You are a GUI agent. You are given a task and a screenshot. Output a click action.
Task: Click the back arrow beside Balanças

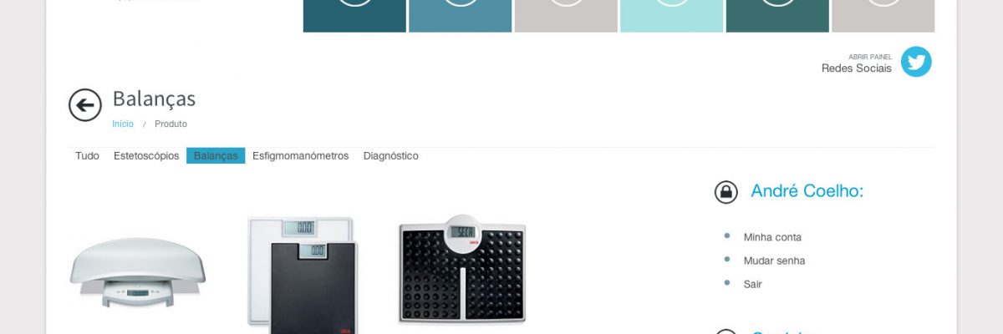point(85,105)
